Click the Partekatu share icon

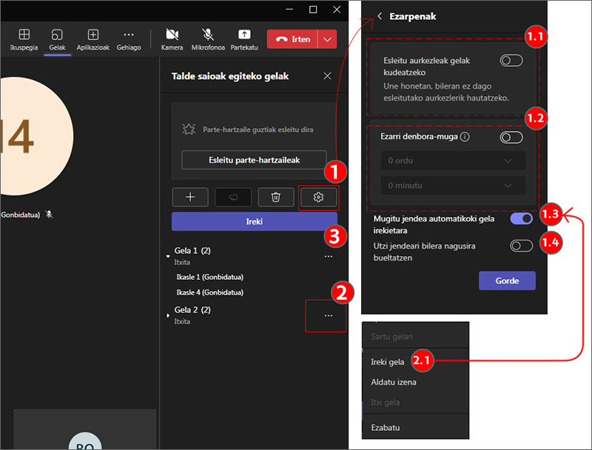click(x=244, y=35)
